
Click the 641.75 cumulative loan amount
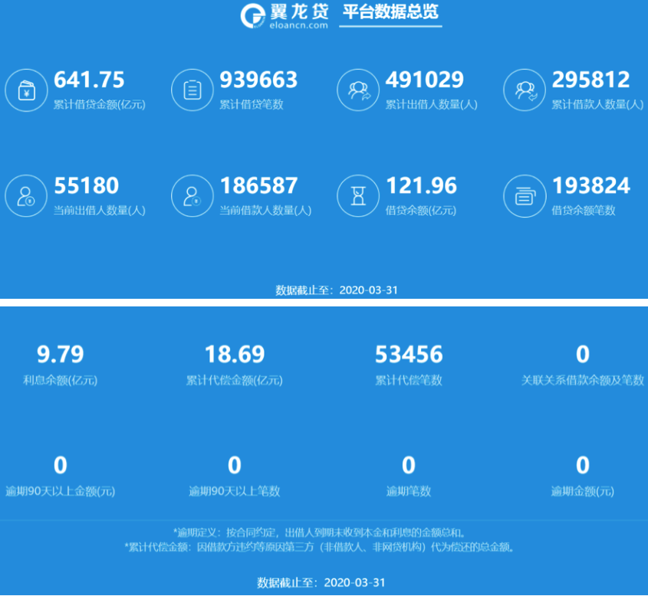pyautogui.click(x=89, y=80)
